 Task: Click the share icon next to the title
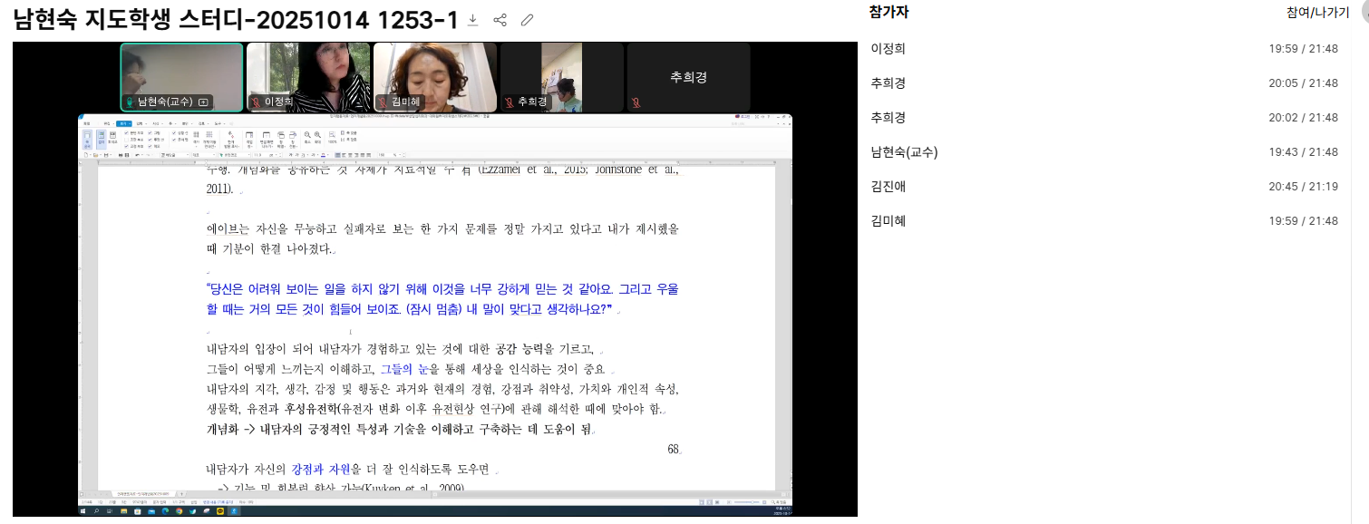[x=500, y=20]
